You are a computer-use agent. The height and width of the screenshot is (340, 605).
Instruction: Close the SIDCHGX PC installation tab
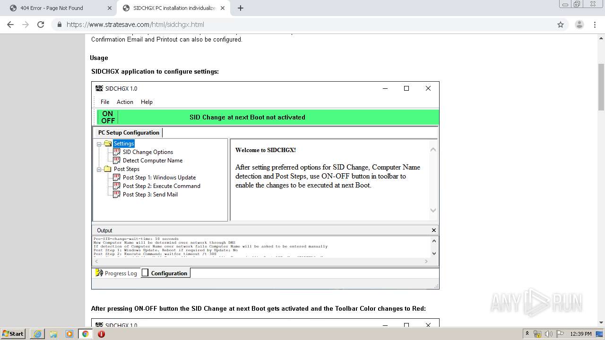coord(223,8)
